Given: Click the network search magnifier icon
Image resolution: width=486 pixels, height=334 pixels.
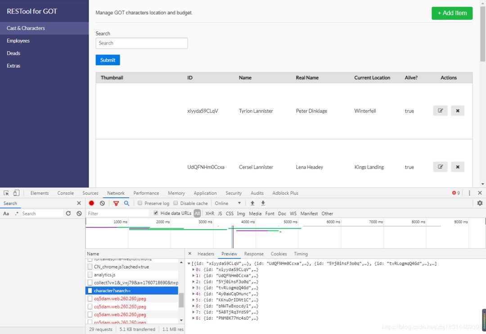Looking at the screenshot, I should click(126, 203).
